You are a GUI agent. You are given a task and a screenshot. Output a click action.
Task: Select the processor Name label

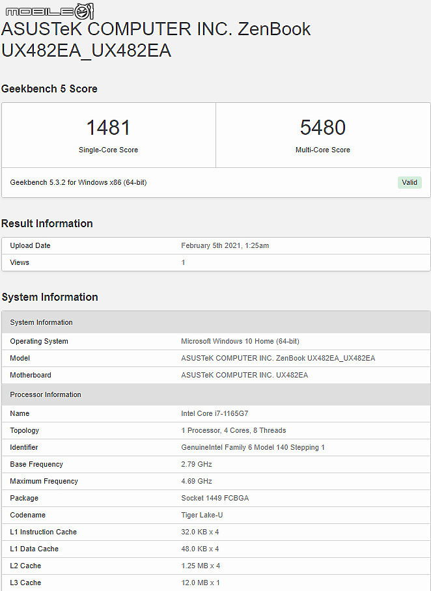point(20,413)
